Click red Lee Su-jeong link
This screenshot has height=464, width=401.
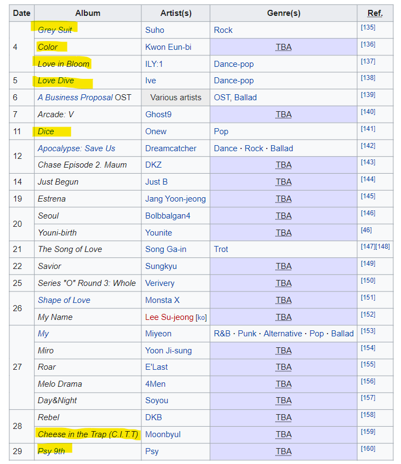169,317
